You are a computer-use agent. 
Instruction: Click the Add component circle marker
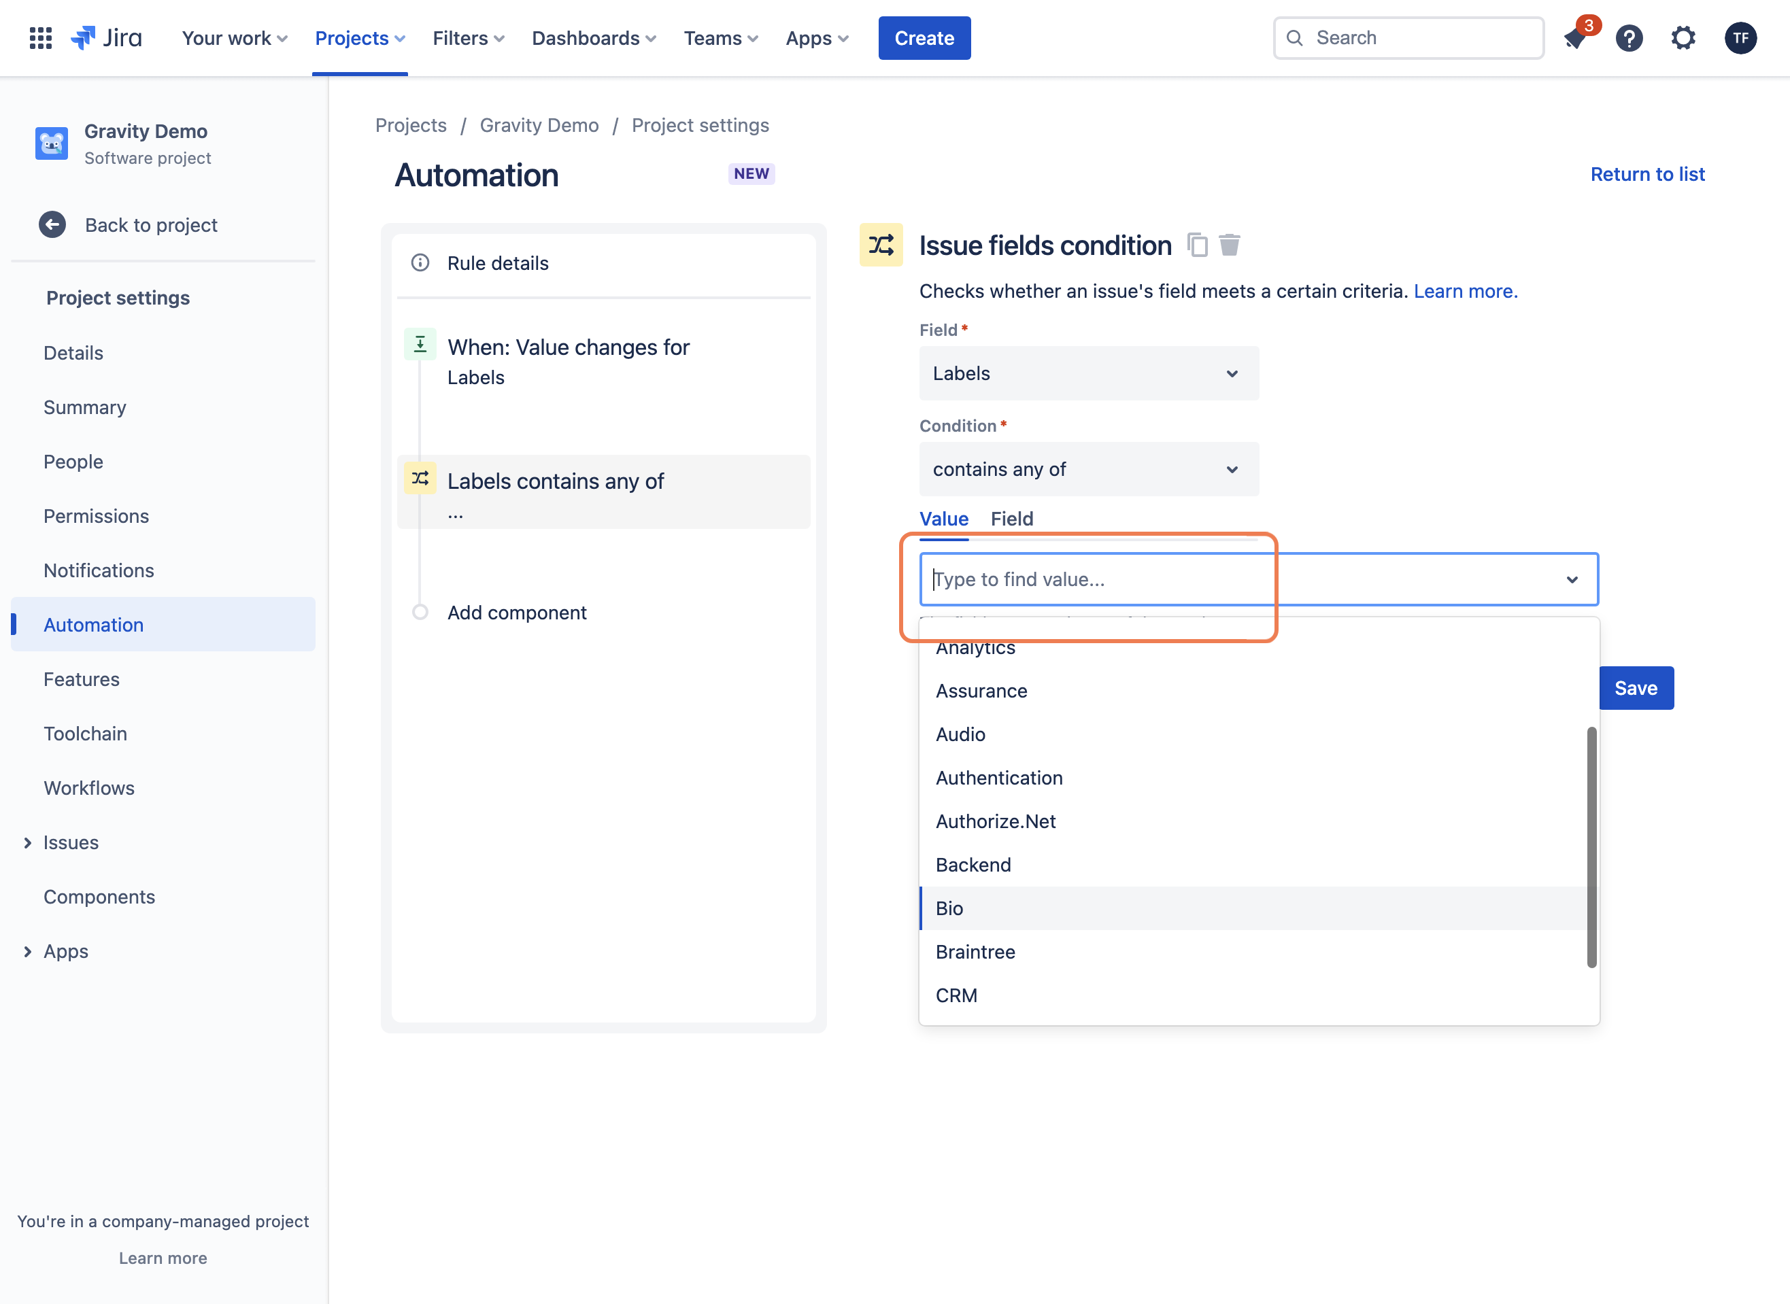click(x=421, y=613)
